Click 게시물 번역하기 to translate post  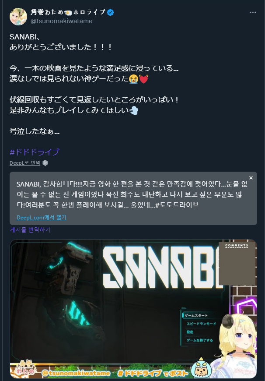(30, 229)
